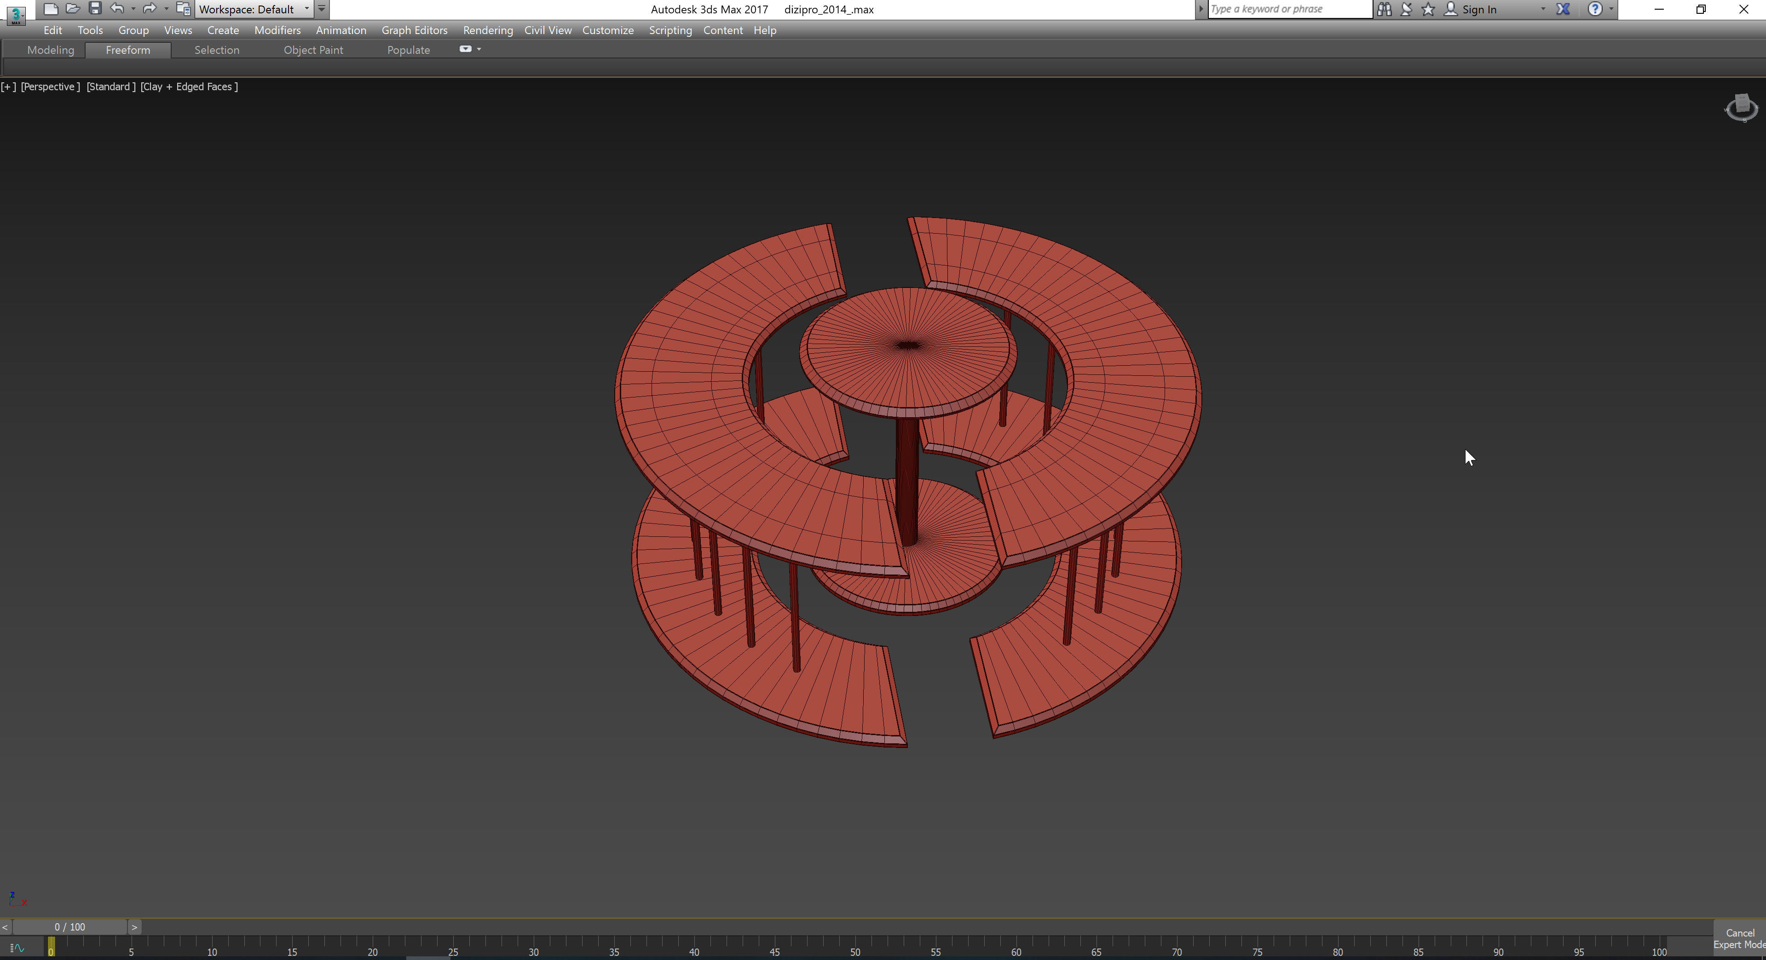This screenshot has height=960, width=1766.
Task: Undo the last action via arrow icon
Action: pyautogui.click(x=117, y=9)
